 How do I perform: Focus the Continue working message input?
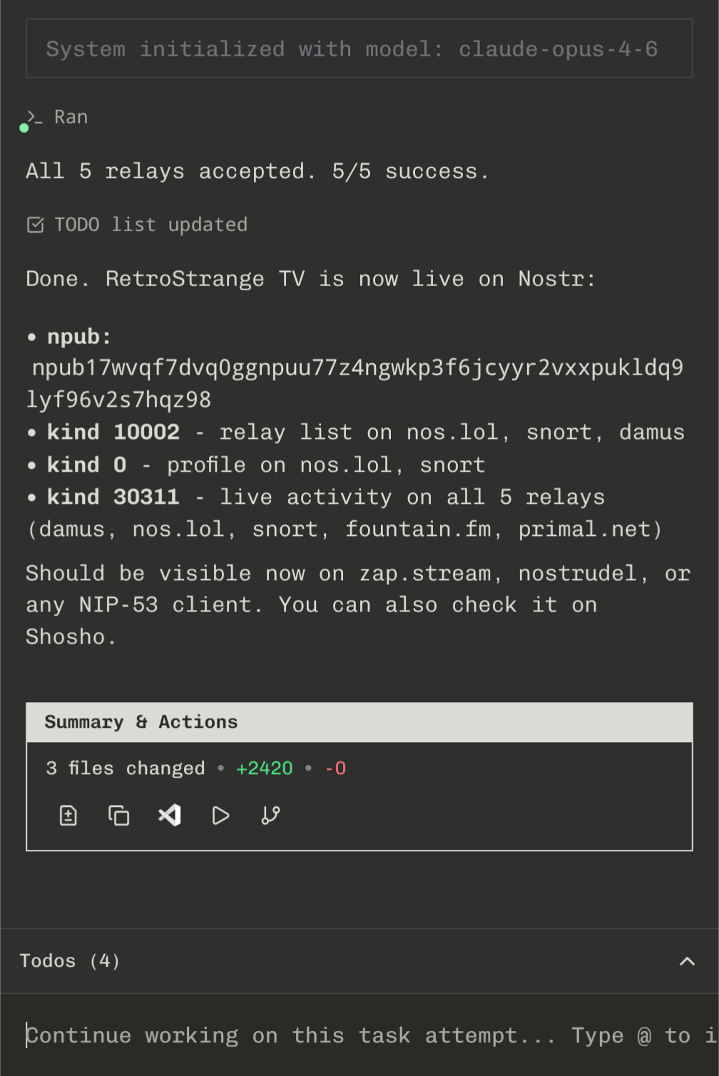[357, 1035]
